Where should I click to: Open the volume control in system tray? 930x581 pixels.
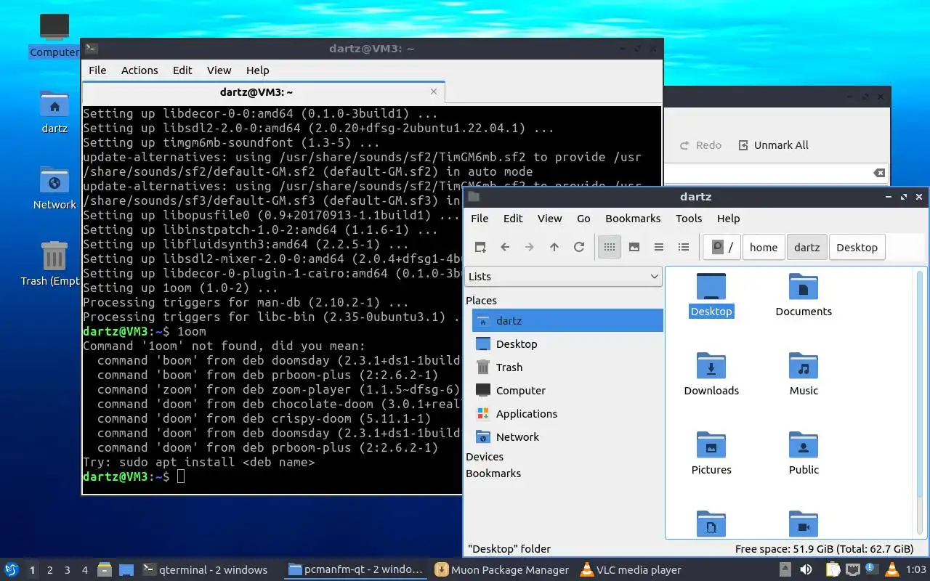pos(806,570)
